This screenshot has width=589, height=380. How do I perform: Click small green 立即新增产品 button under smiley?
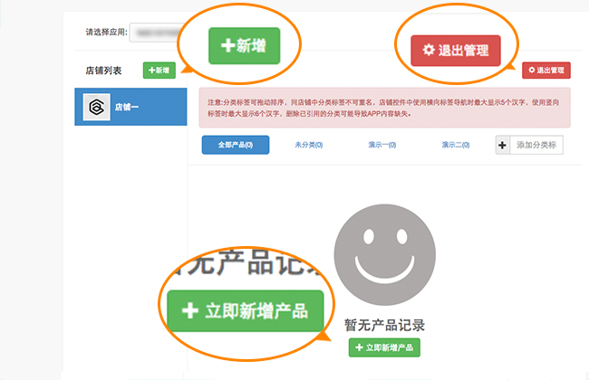tap(384, 347)
